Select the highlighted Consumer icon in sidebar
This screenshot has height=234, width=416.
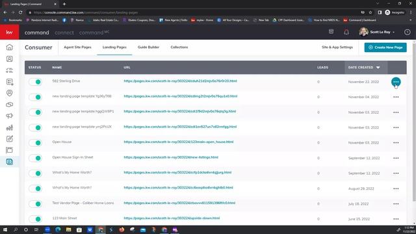click(x=9, y=162)
